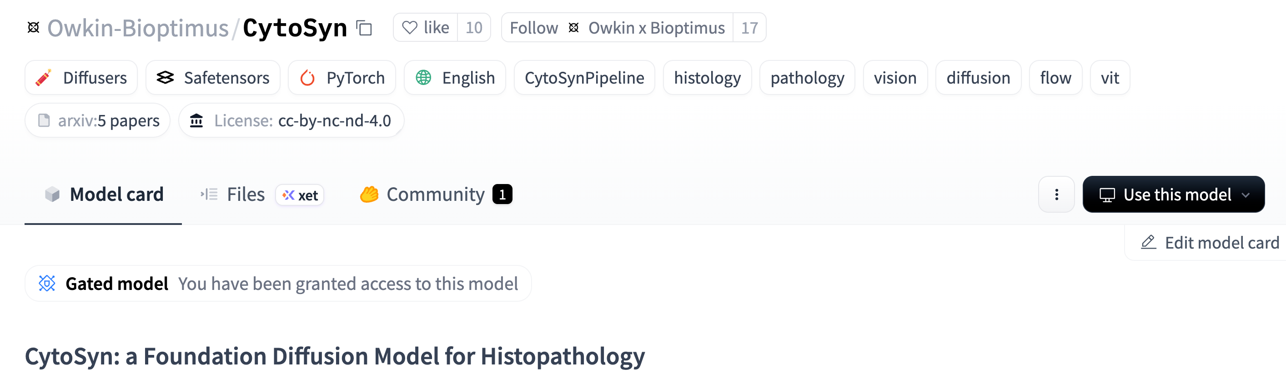The image size is (1286, 389).
Task: Switch to the Files tab
Action: point(245,194)
